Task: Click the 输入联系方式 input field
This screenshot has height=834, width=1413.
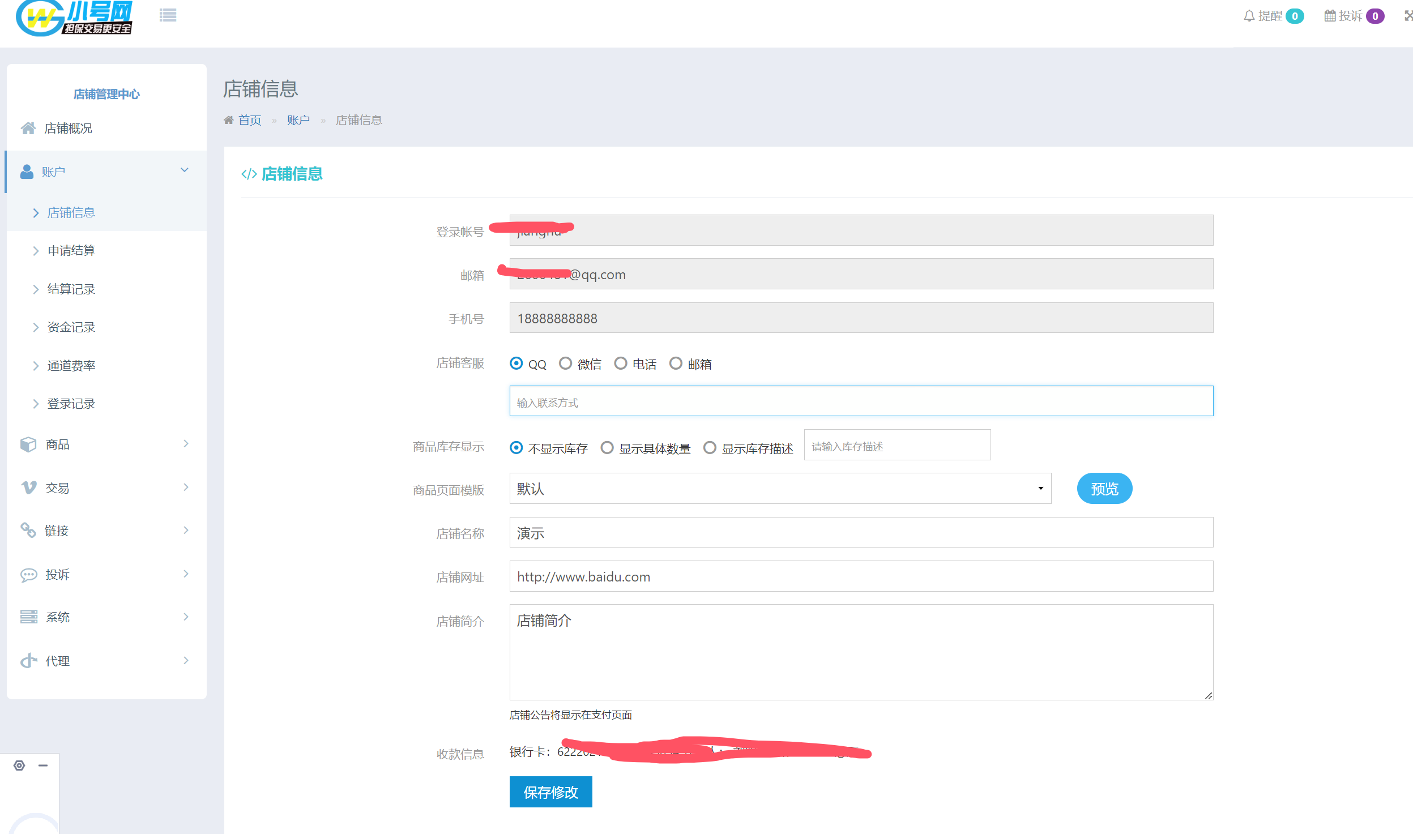Action: tap(861, 401)
